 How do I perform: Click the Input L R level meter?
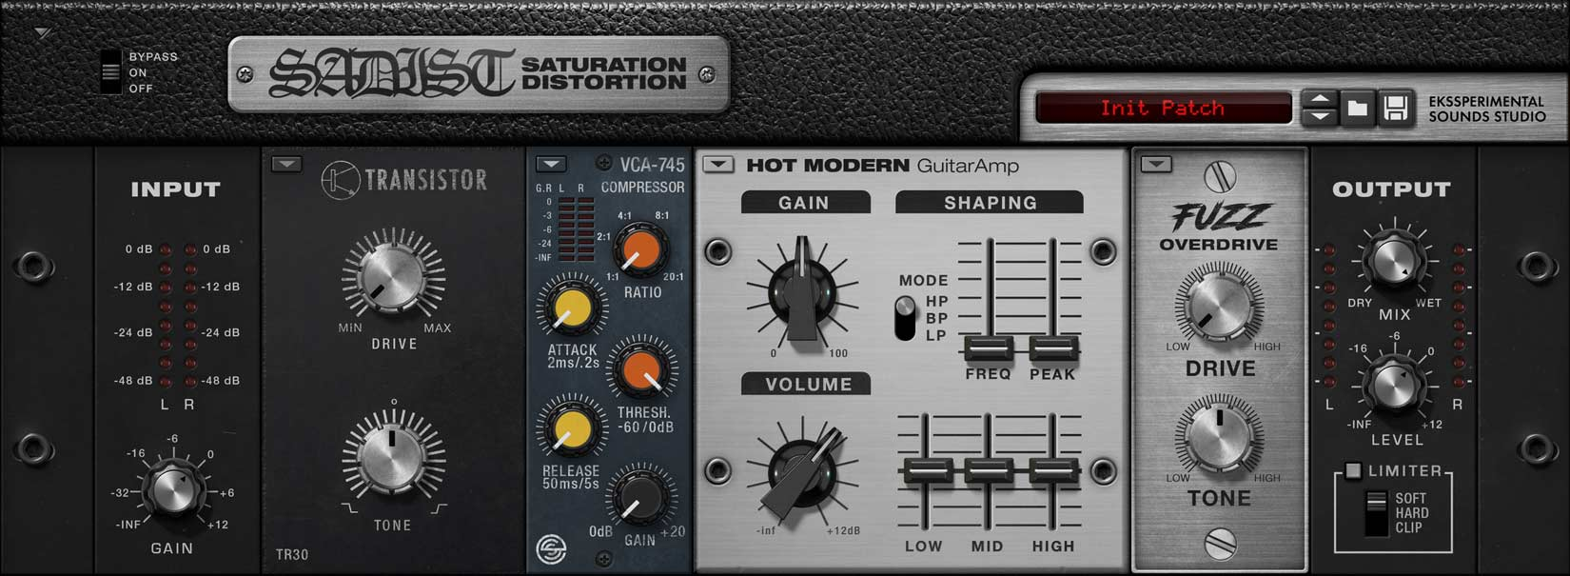(178, 315)
